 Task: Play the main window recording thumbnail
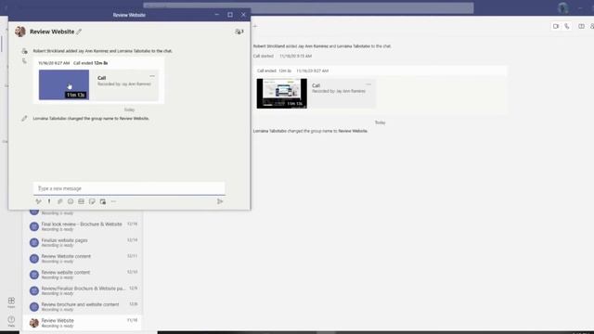click(282, 94)
